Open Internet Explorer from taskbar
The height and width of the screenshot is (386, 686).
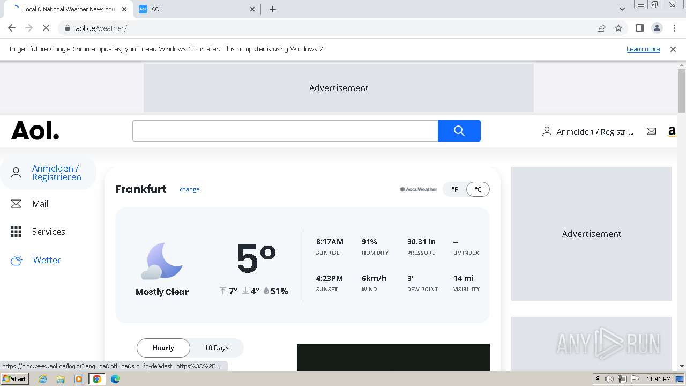[x=43, y=379]
